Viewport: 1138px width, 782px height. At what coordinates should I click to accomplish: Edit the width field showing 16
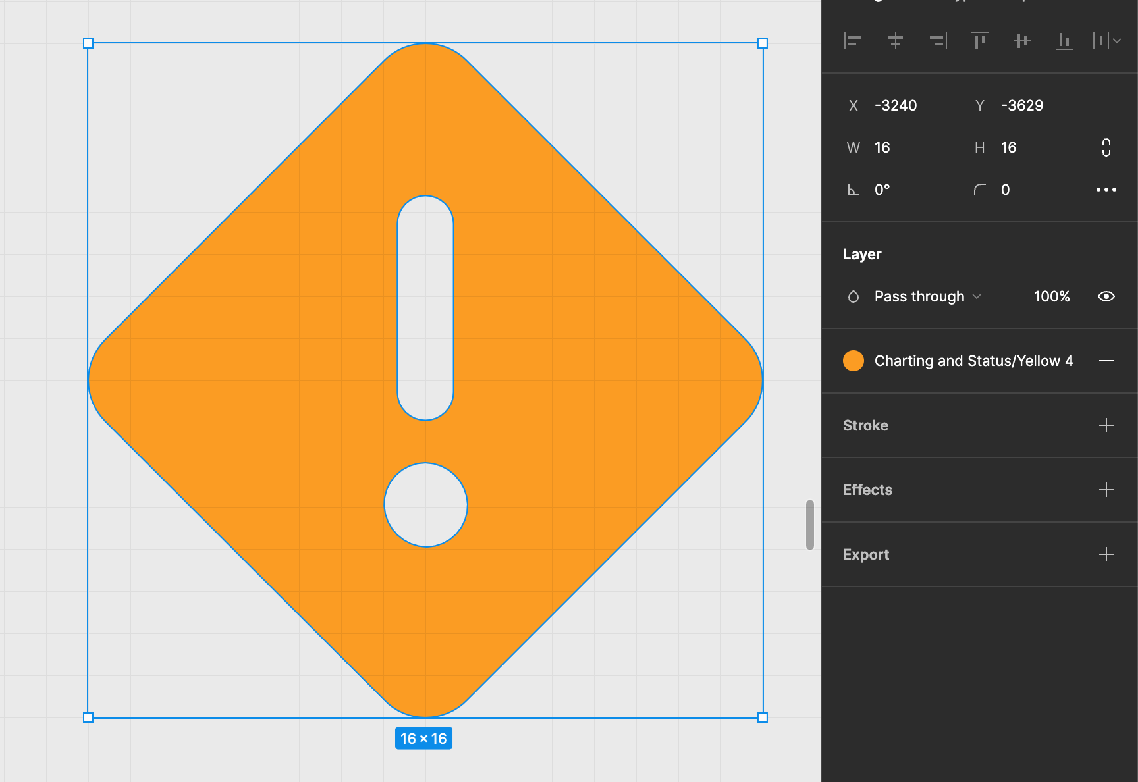(882, 147)
